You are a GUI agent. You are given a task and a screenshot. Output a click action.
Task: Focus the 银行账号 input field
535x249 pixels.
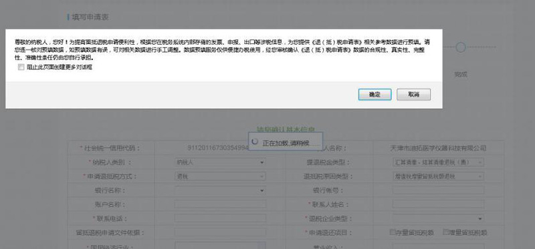tap(438, 190)
